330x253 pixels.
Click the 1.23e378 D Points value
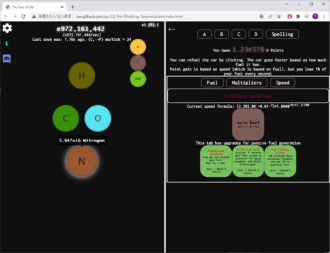[x=248, y=50]
